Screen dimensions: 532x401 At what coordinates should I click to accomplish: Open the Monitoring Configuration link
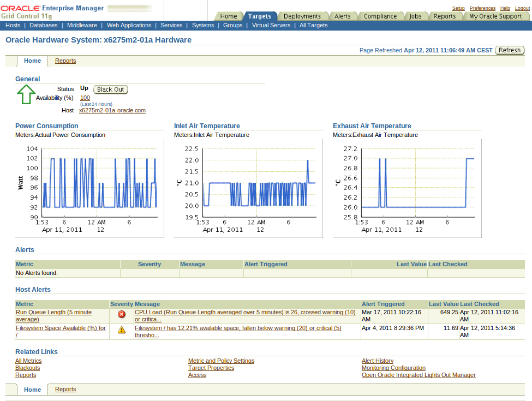(x=393, y=368)
